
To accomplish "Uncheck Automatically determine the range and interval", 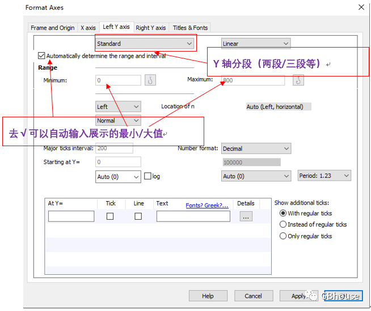I will 41,56.
